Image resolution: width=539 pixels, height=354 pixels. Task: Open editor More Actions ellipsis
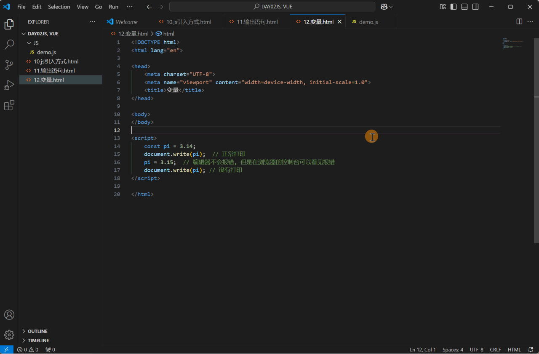click(x=530, y=21)
